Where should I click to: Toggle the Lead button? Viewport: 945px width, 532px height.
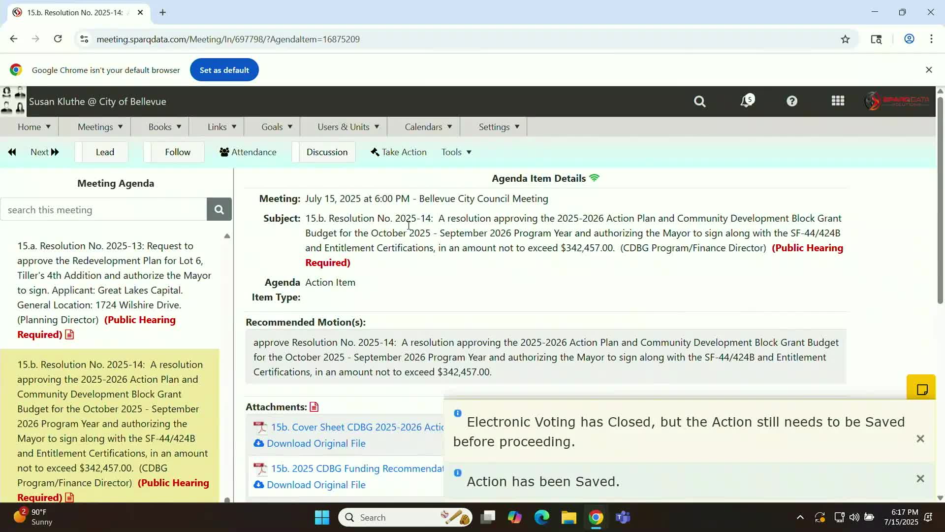(104, 152)
